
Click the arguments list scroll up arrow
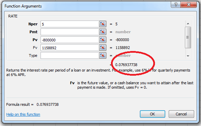point(188,24)
